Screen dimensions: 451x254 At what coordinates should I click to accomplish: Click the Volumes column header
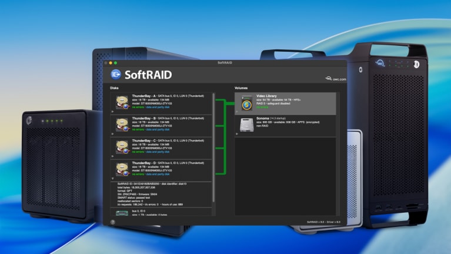[241, 88]
